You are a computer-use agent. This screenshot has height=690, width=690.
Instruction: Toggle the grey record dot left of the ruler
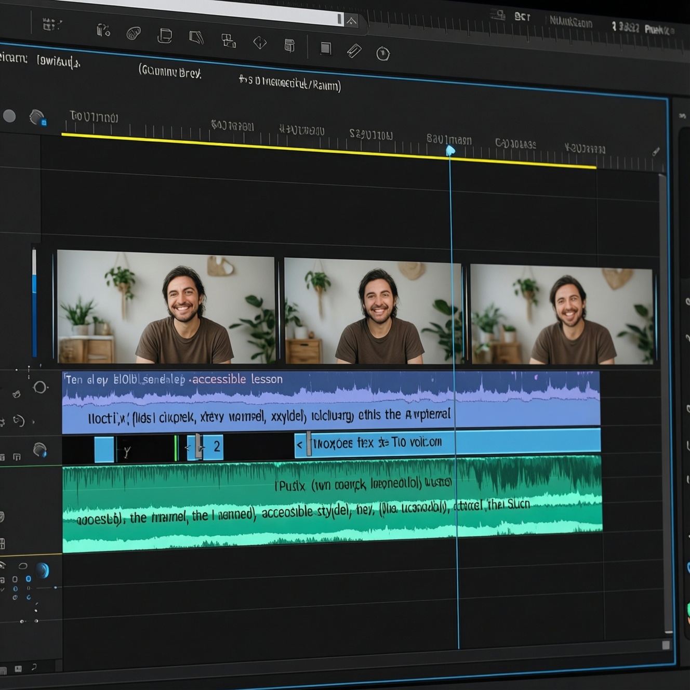coord(9,116)
